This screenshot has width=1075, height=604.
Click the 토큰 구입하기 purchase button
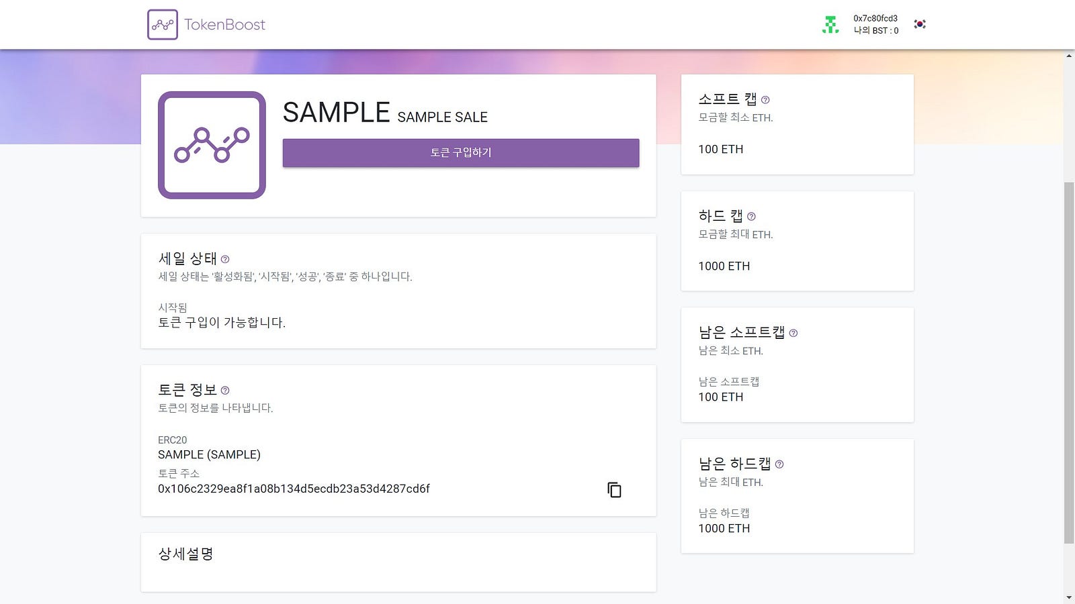461,153
